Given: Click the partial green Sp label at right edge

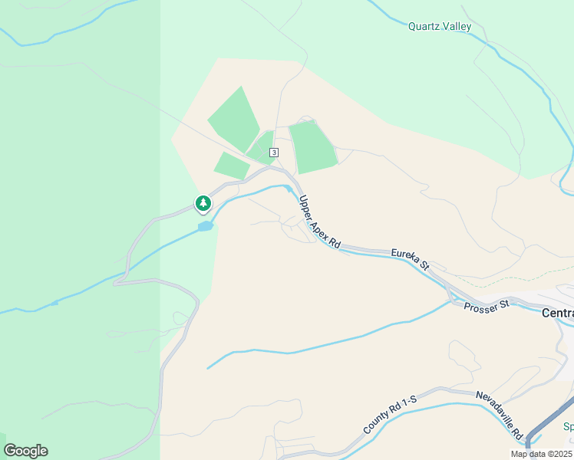Looking at the screenshot, I should click(568, 426).
